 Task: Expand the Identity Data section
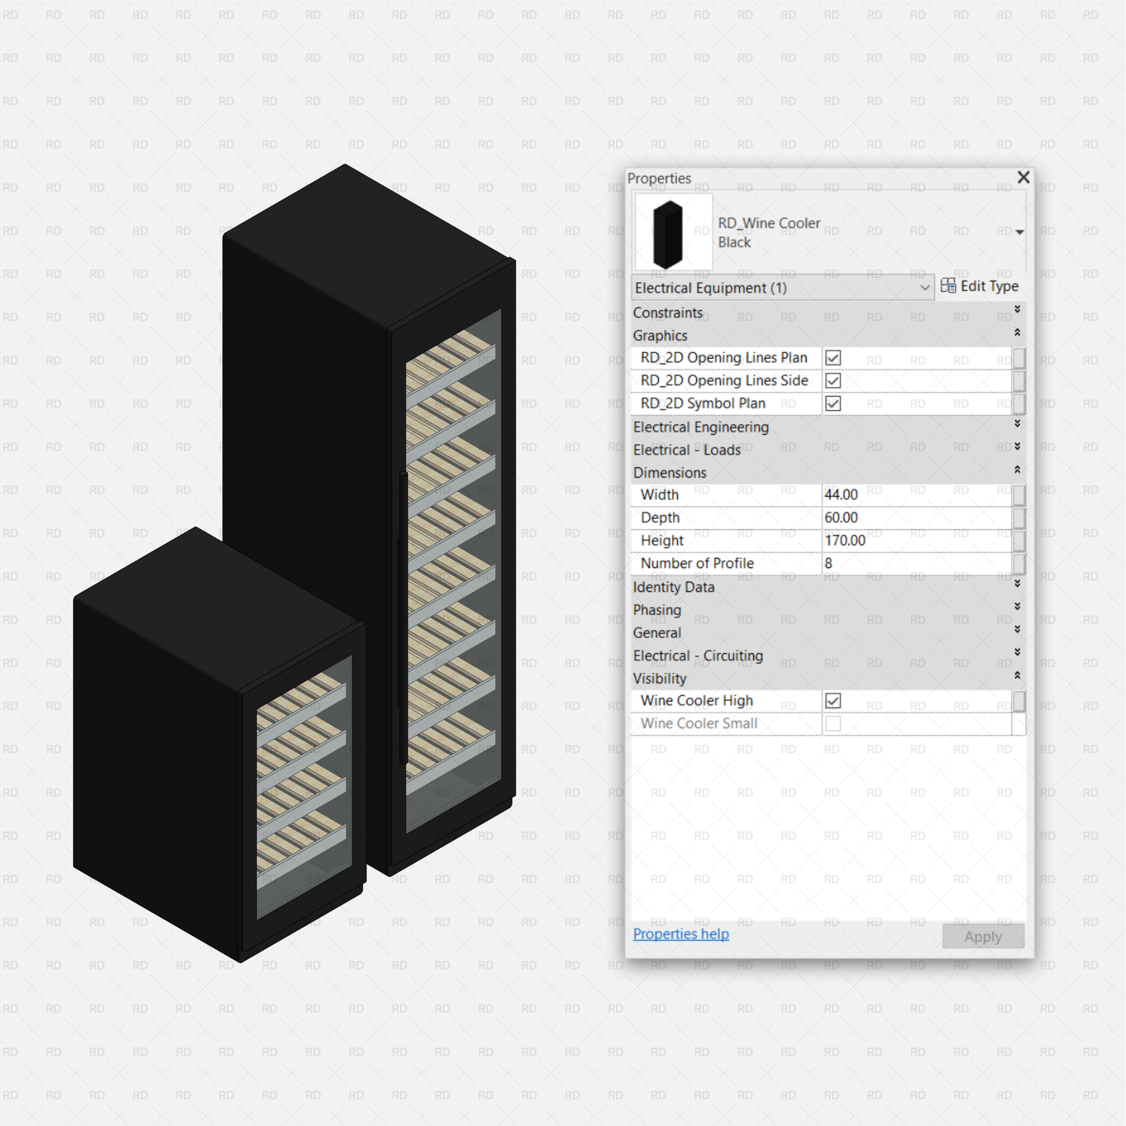coord(1017,584)
